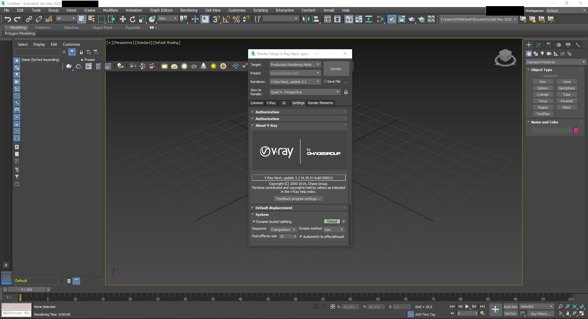Toggle the AutoGrid checkbox
The height and width of the screenshot is (319, 588).
(542, 76)
